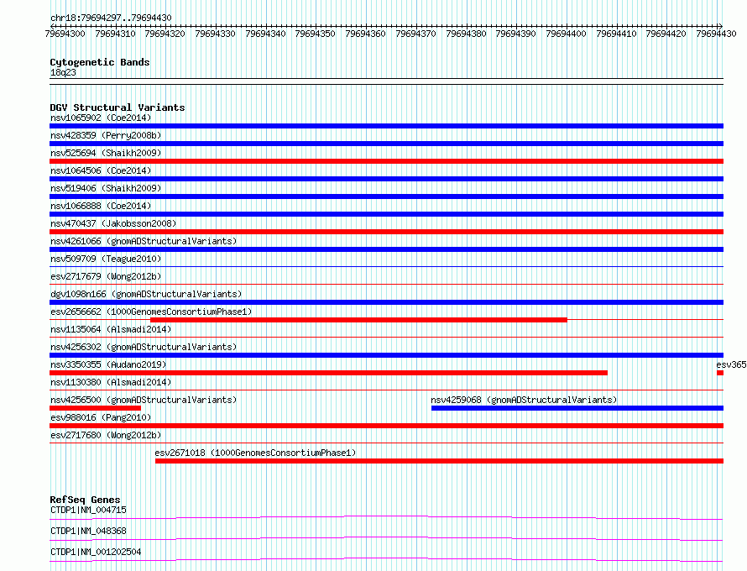The width and height of the screenshot is (747, 571).
Task: Click ruler position 79694380
Action: (x=466, y=34)
